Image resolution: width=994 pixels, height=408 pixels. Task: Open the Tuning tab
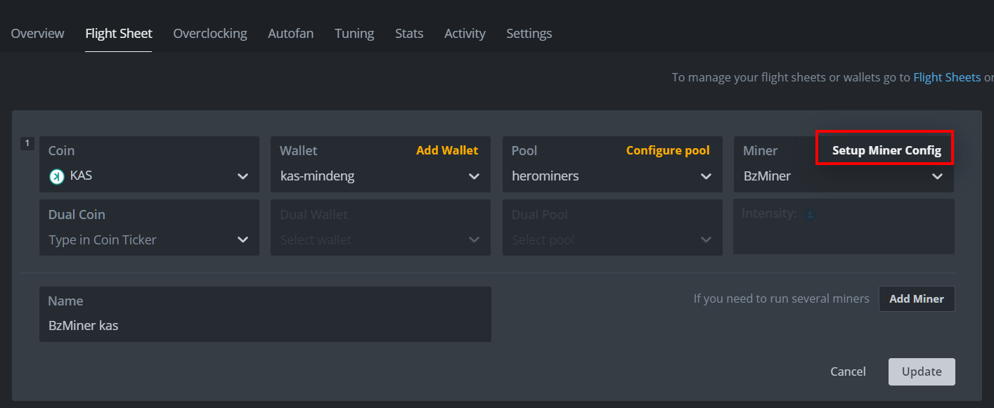point(354,33)
